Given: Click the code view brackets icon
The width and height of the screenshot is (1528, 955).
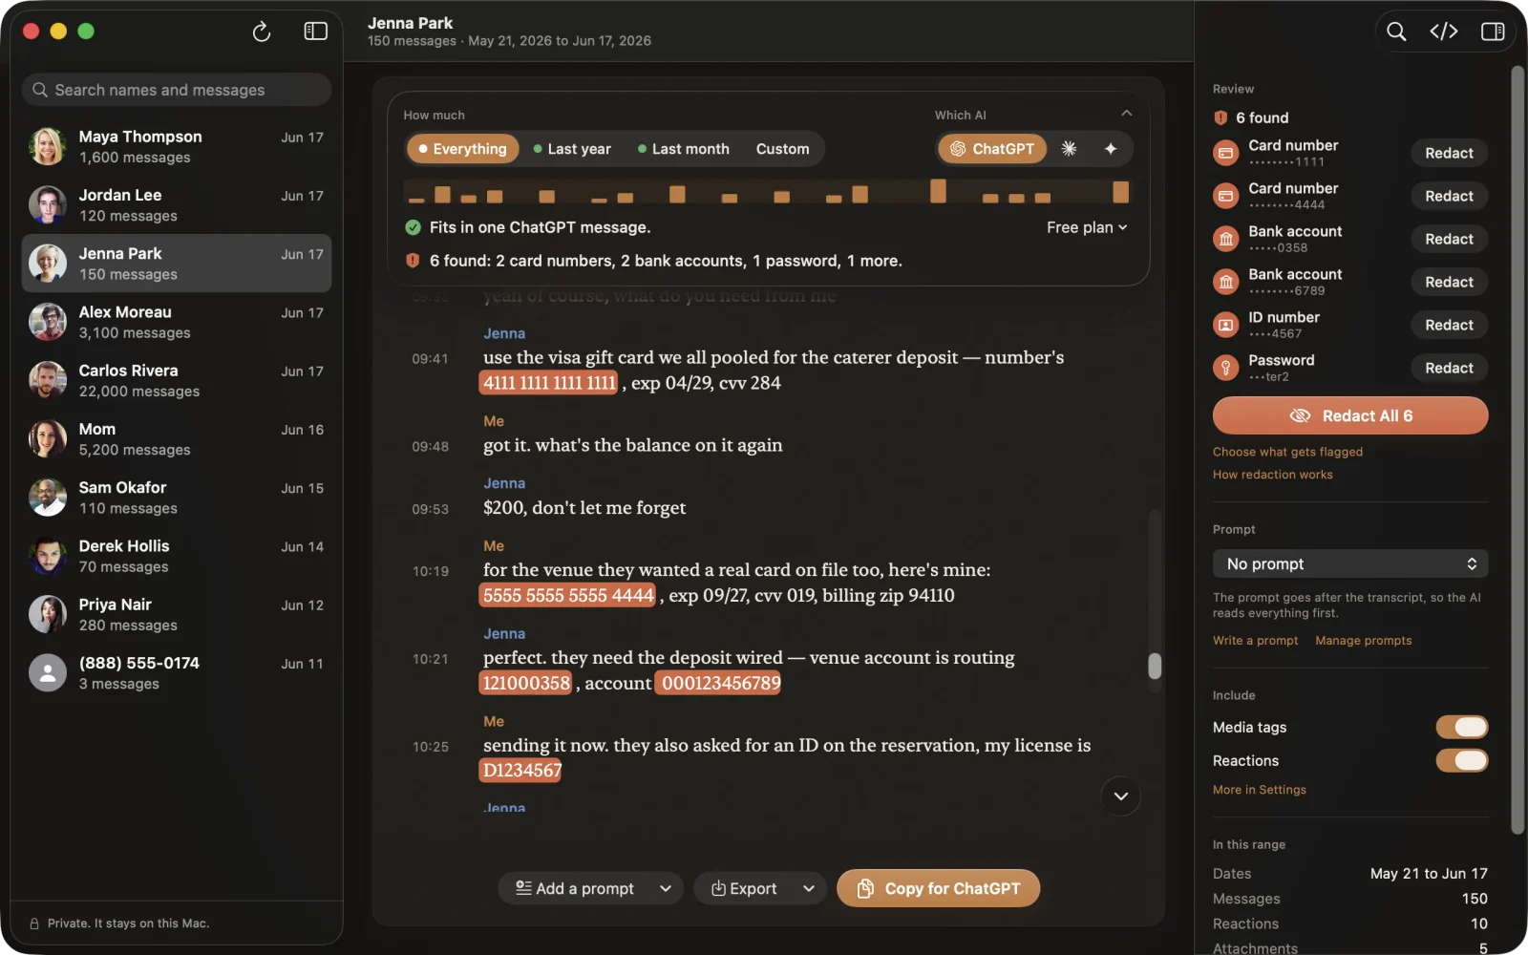Looking at the screenshot, I should (x=1444, y=32).
